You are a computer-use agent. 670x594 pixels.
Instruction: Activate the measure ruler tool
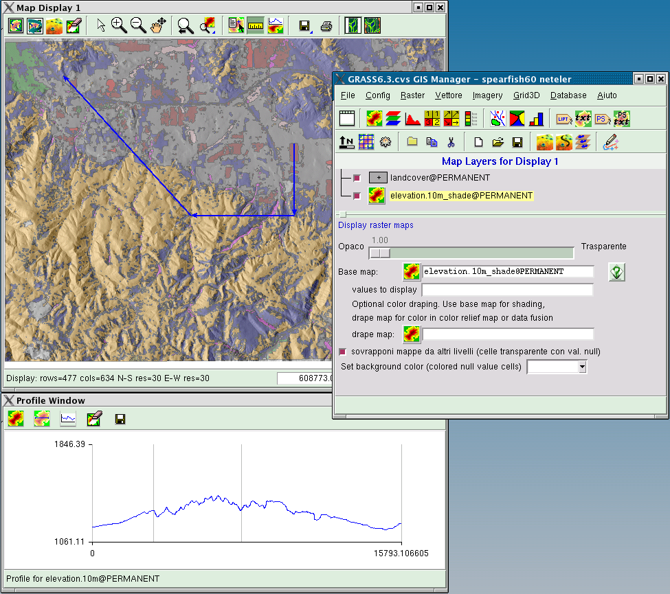[256, 26]
